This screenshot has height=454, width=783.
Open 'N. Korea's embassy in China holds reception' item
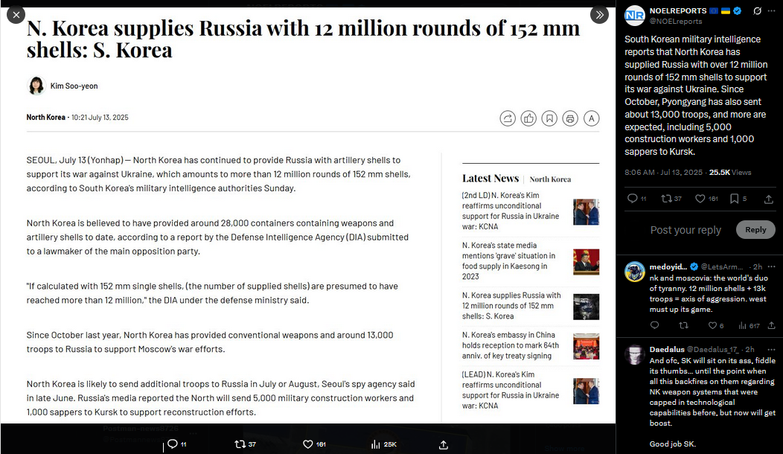click(511, 345)
